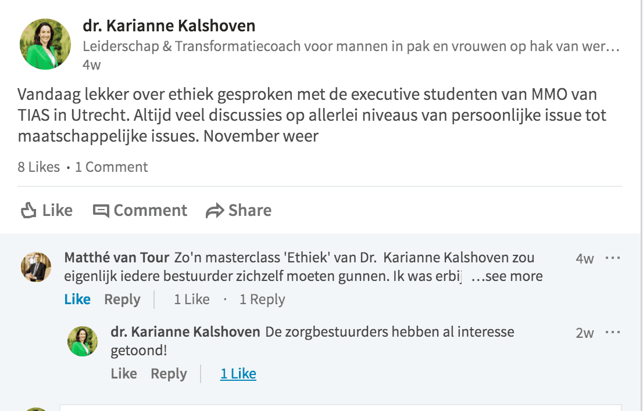Click the reply author's small avatar
Viewport: 643px width, 411px height.
(83, 341)
